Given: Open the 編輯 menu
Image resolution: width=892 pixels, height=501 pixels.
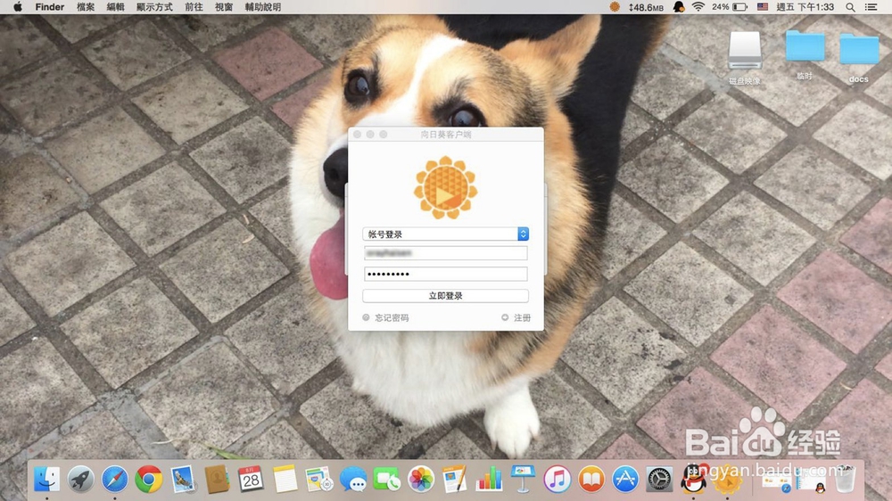Looking at the screenshot, I should click(x=115, y=7).
